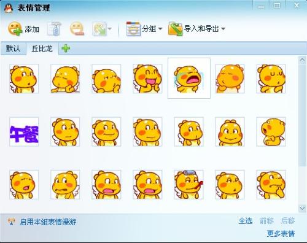Click the roaming antenna icon at bottom left

tap(11, 222)
